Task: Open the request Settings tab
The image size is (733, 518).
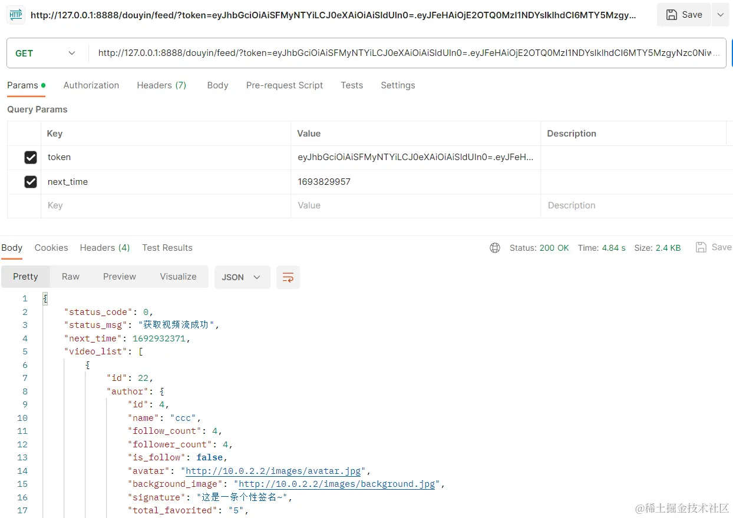Action: pos(398,85)
